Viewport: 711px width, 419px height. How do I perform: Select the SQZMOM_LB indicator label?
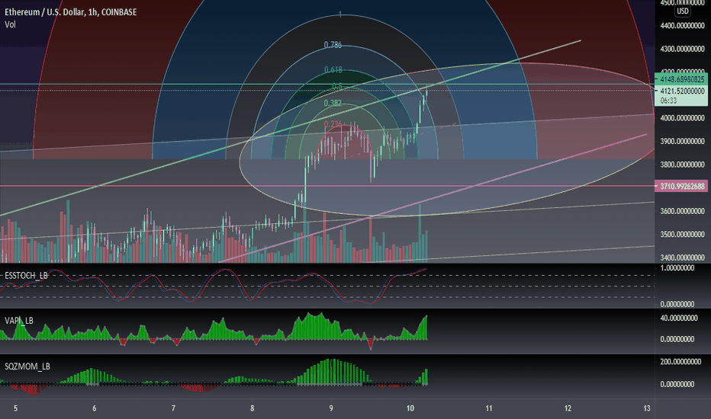tap(27, 366)
